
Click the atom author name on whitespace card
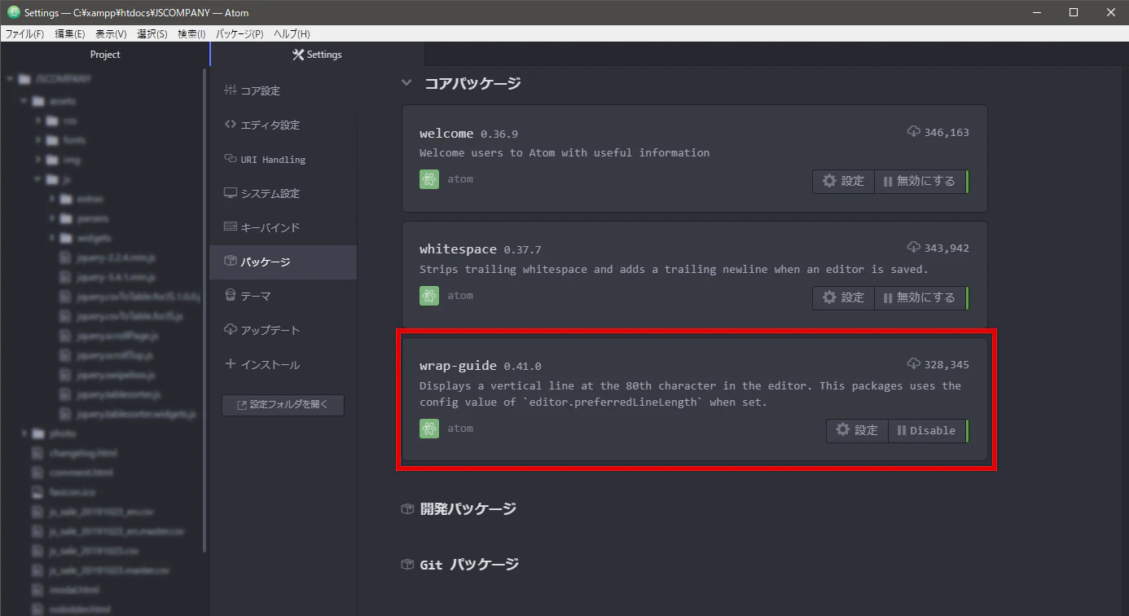click(460, 296)
